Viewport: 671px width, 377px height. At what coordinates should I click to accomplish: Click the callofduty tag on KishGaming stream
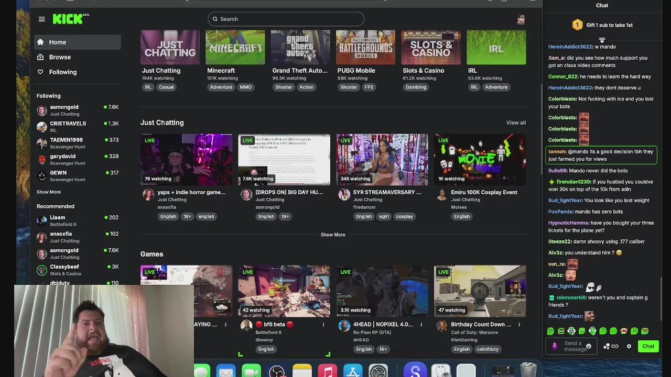488,349
